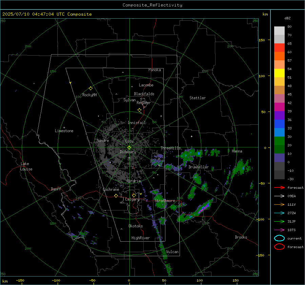Click the Strathmore label
This screenshot has height=285, width=305.
tap(165, 201)
